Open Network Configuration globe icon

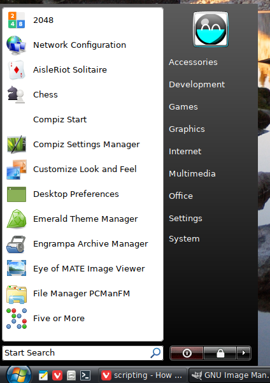pyautogui.click(x=17, y=45)
